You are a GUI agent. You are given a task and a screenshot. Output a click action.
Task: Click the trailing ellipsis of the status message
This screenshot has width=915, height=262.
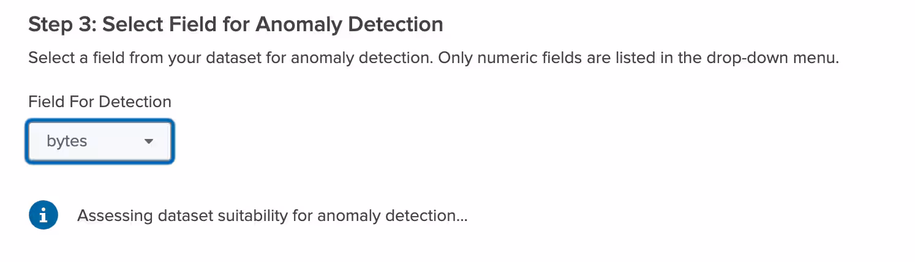[x=461, y=218]
